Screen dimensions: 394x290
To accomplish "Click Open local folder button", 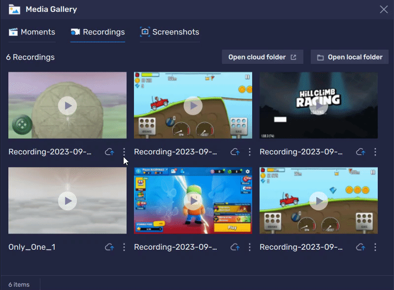I will 349,57.
